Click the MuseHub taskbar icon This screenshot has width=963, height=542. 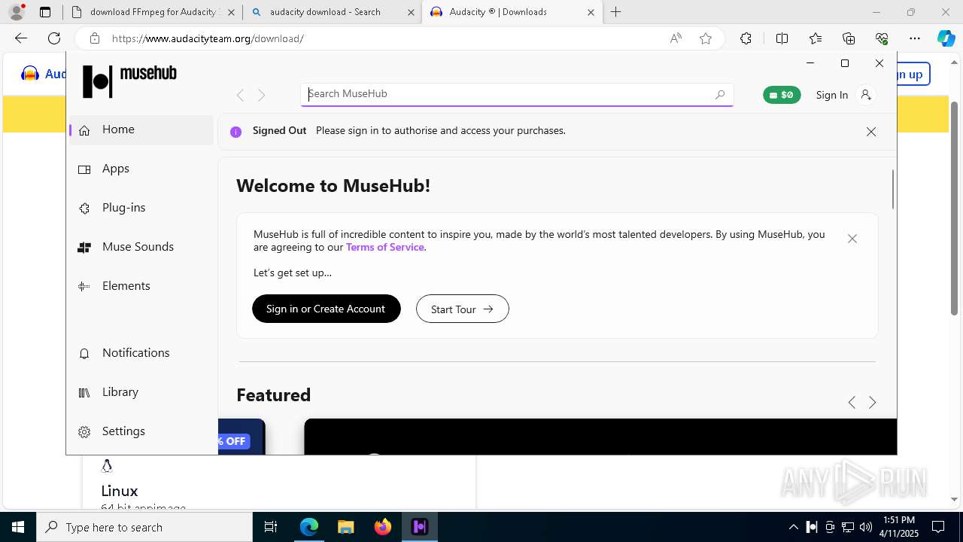pos(420,527)
